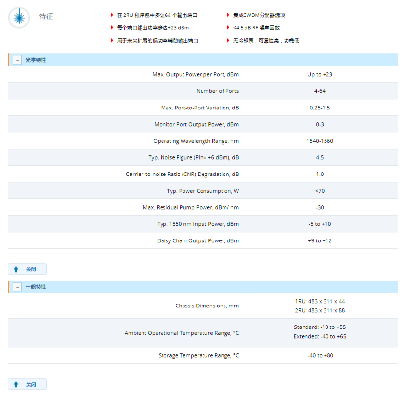Click red arrow bullet before 无冷却泵 text
Viewport: 407px width, 393px height.
[228, 41]
